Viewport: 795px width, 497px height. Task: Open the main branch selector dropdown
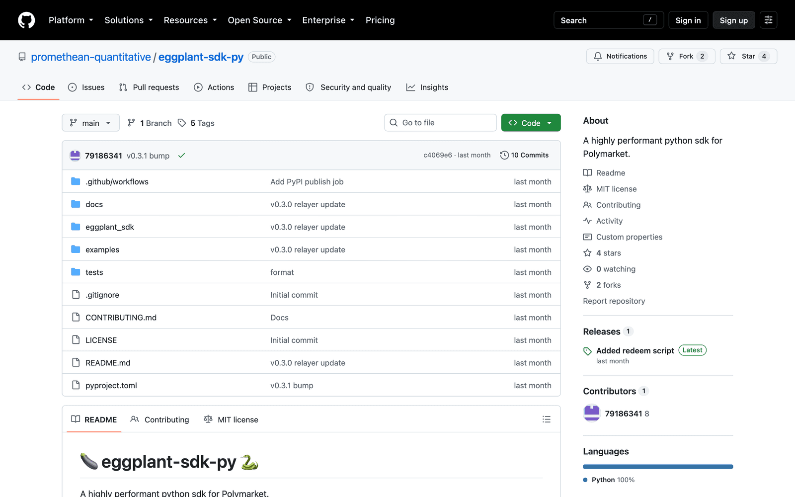90,123
